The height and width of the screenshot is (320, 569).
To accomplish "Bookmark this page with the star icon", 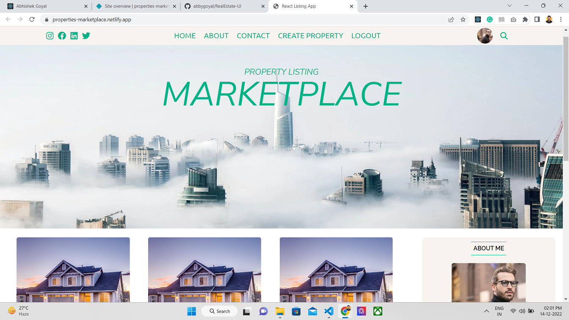I will pyautogui.click(x=463, y=19).
